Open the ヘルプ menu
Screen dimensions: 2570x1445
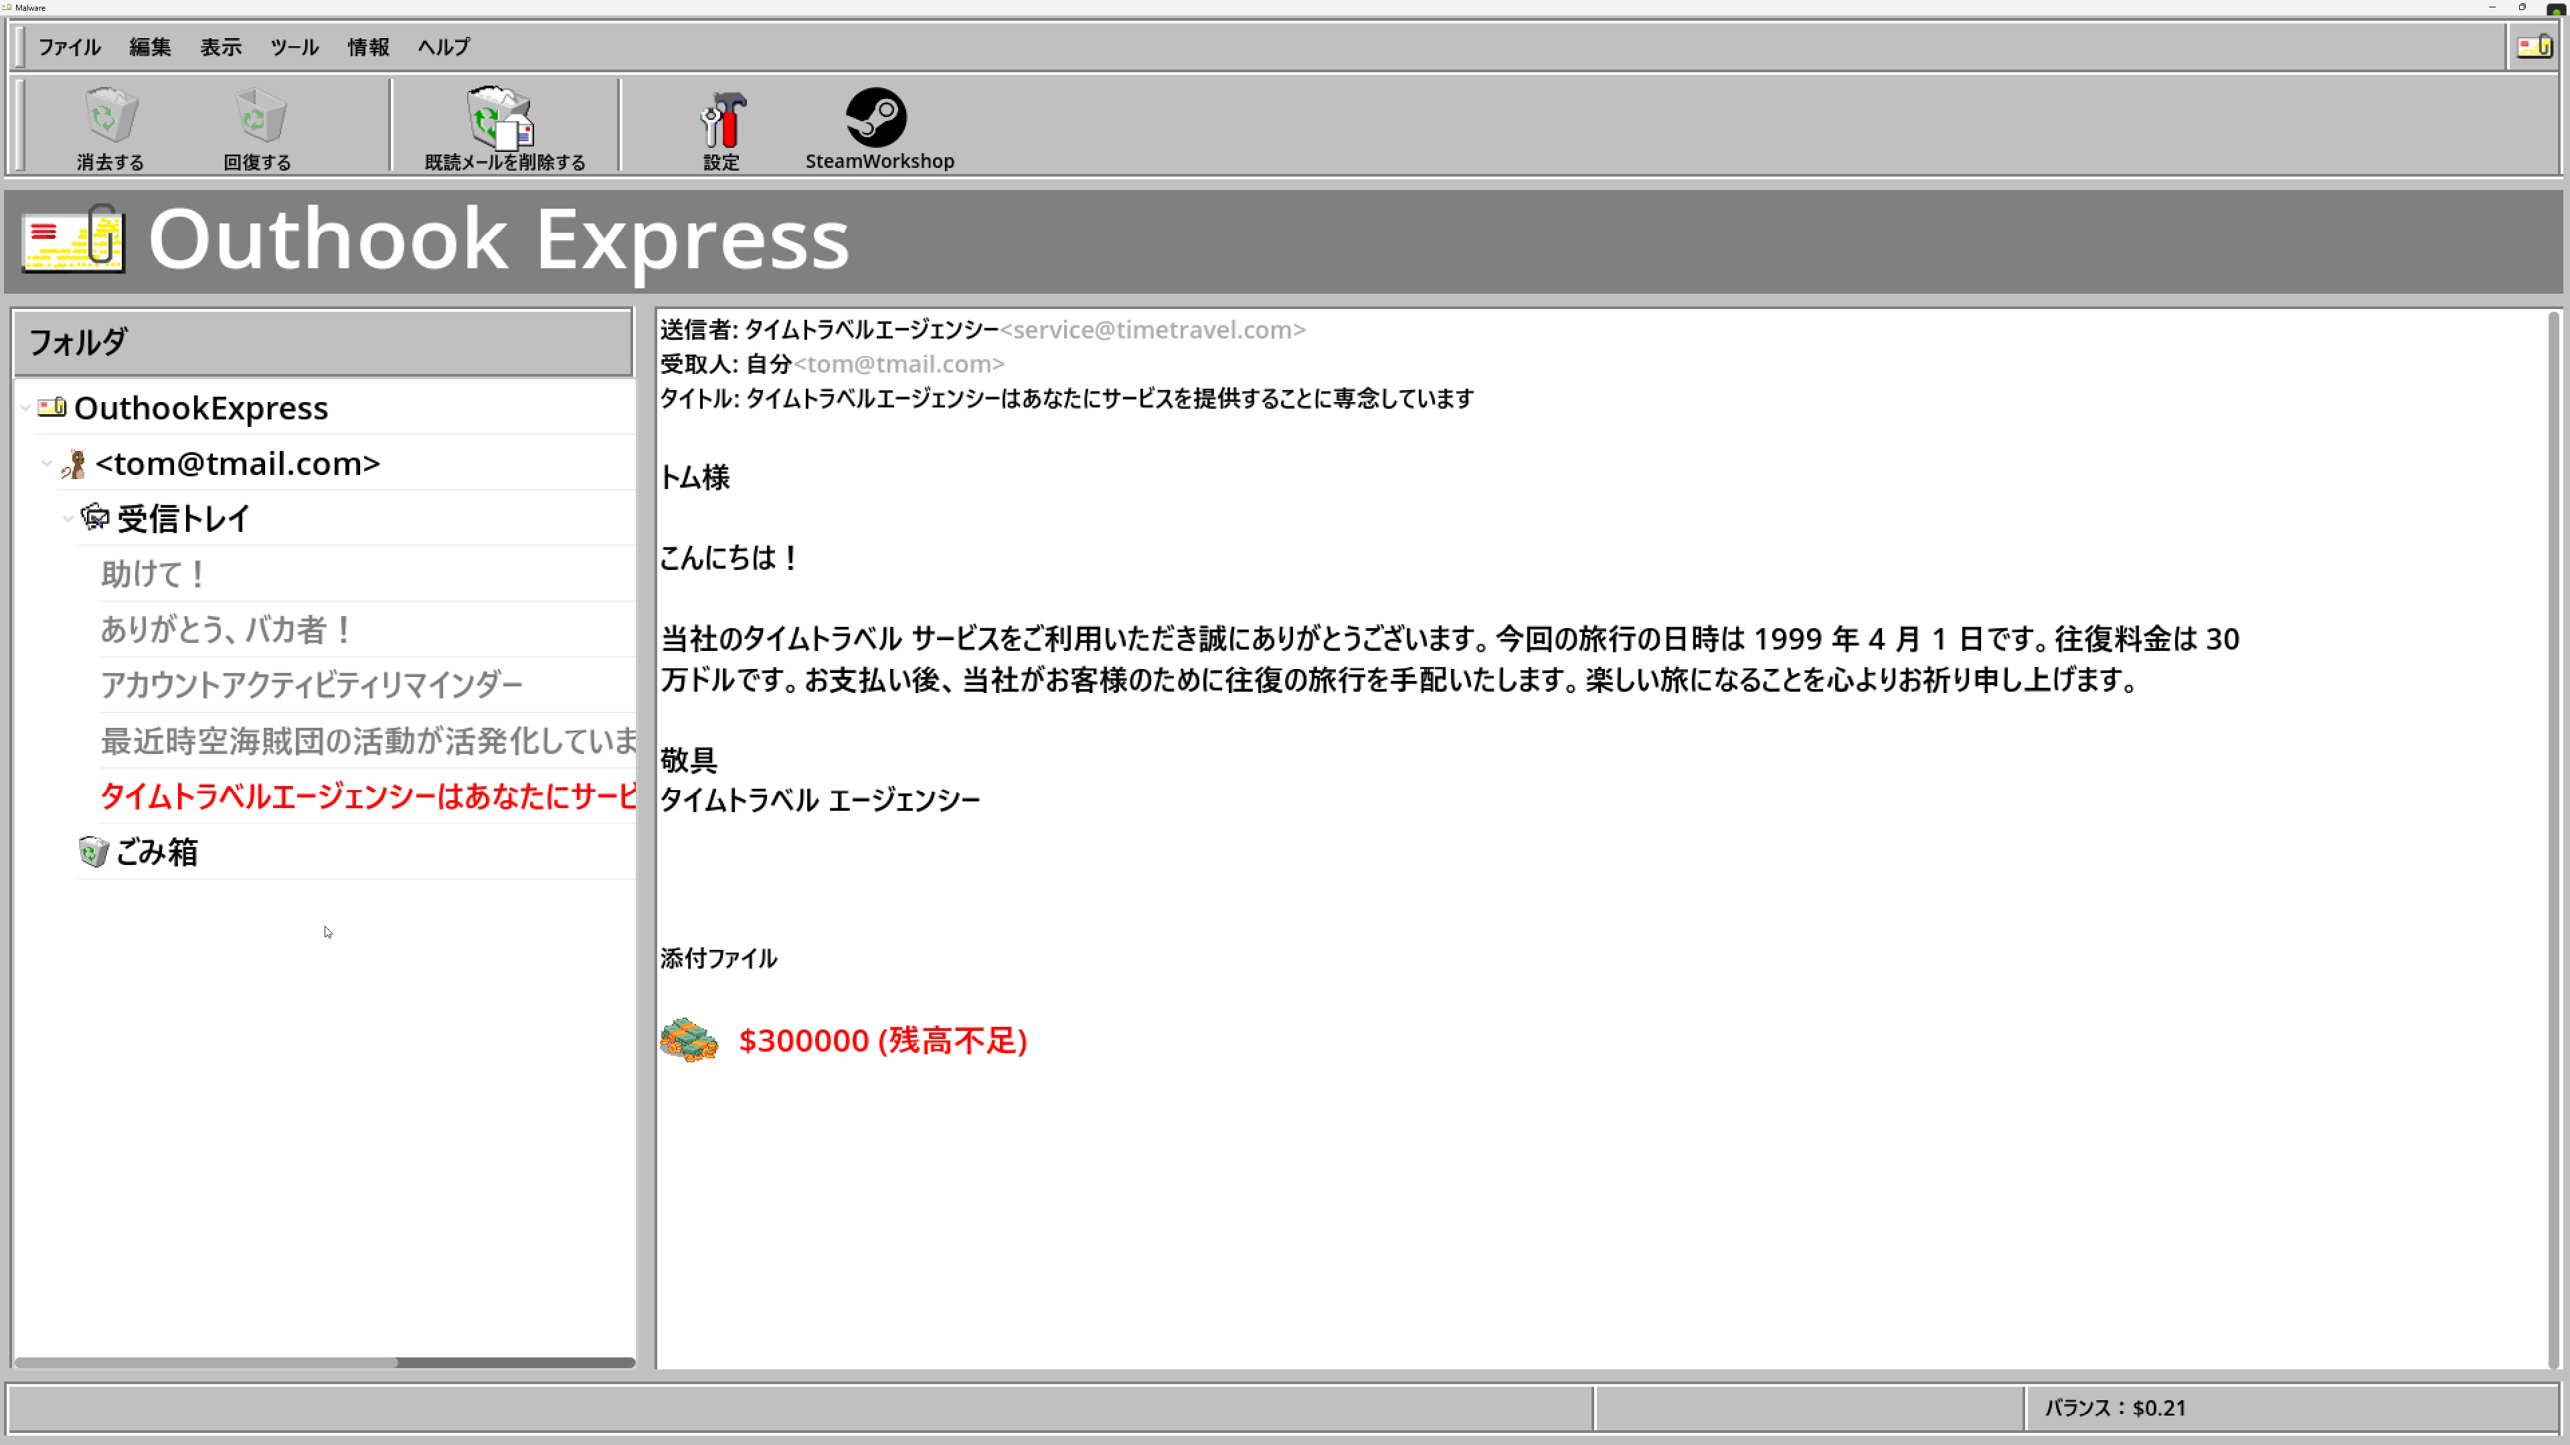tap(443, 47)
